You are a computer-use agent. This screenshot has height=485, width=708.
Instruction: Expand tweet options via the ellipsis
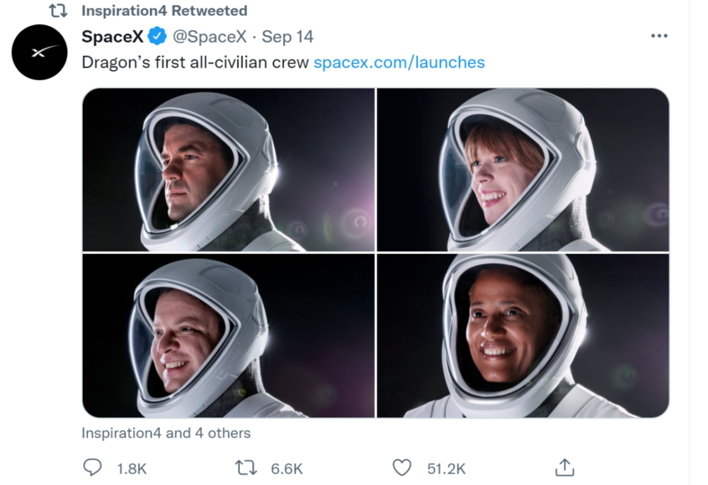coord(659,35)
